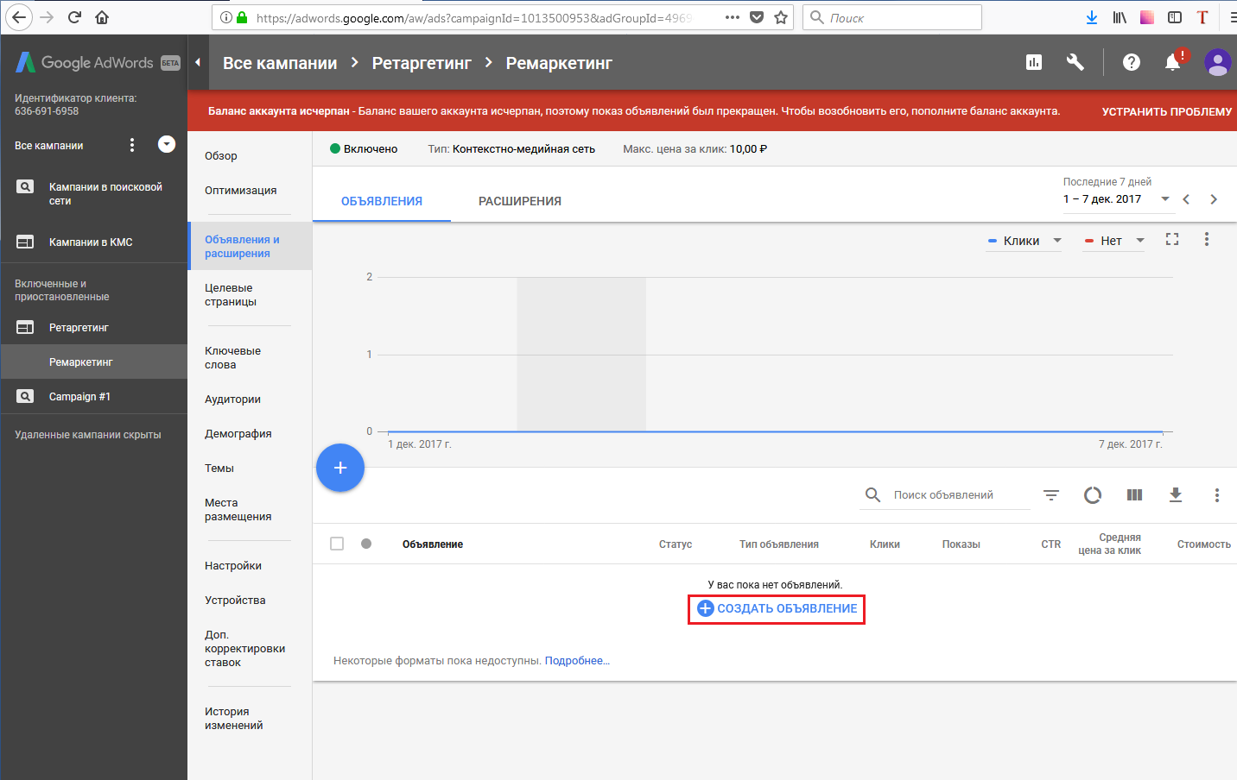
Task: Click the green Включено status selector
Action: (x=364, y=148)
